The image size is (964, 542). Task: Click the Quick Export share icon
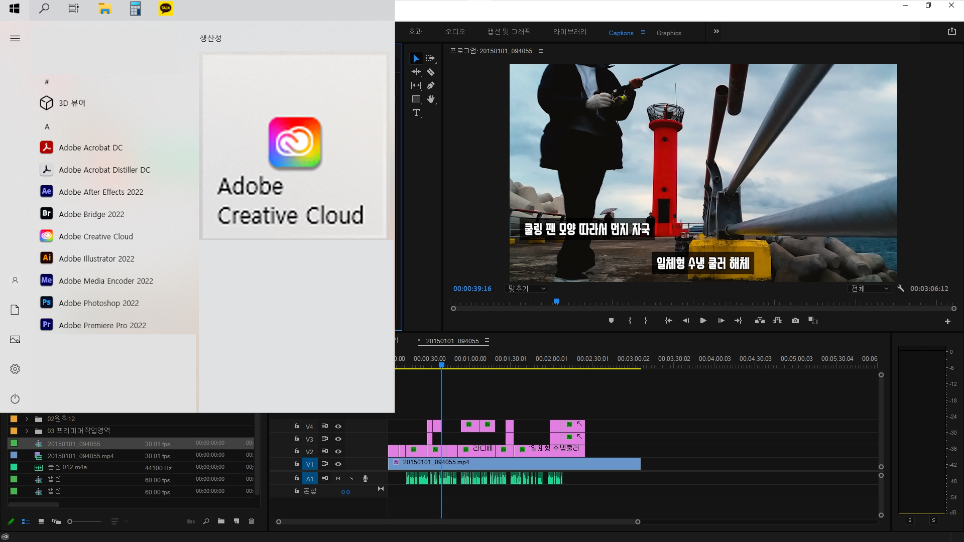point(951,32)
